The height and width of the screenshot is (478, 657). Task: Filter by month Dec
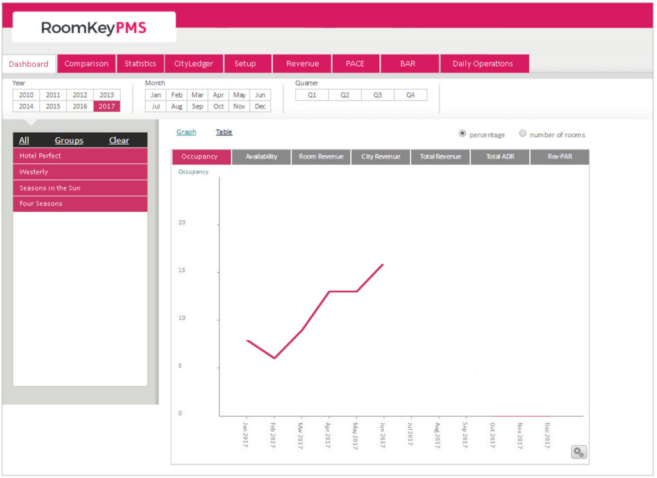point(260,107)
